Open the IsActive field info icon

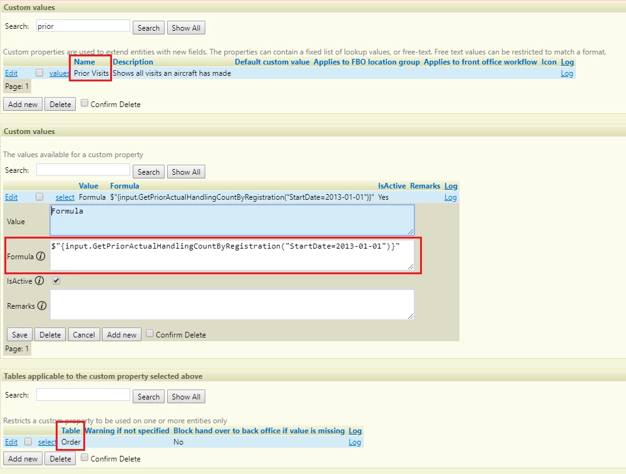tap(39, 281)
